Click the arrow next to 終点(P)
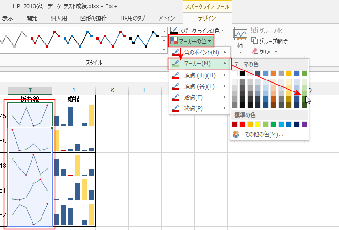Screen dimensions: 339x230 225,108
